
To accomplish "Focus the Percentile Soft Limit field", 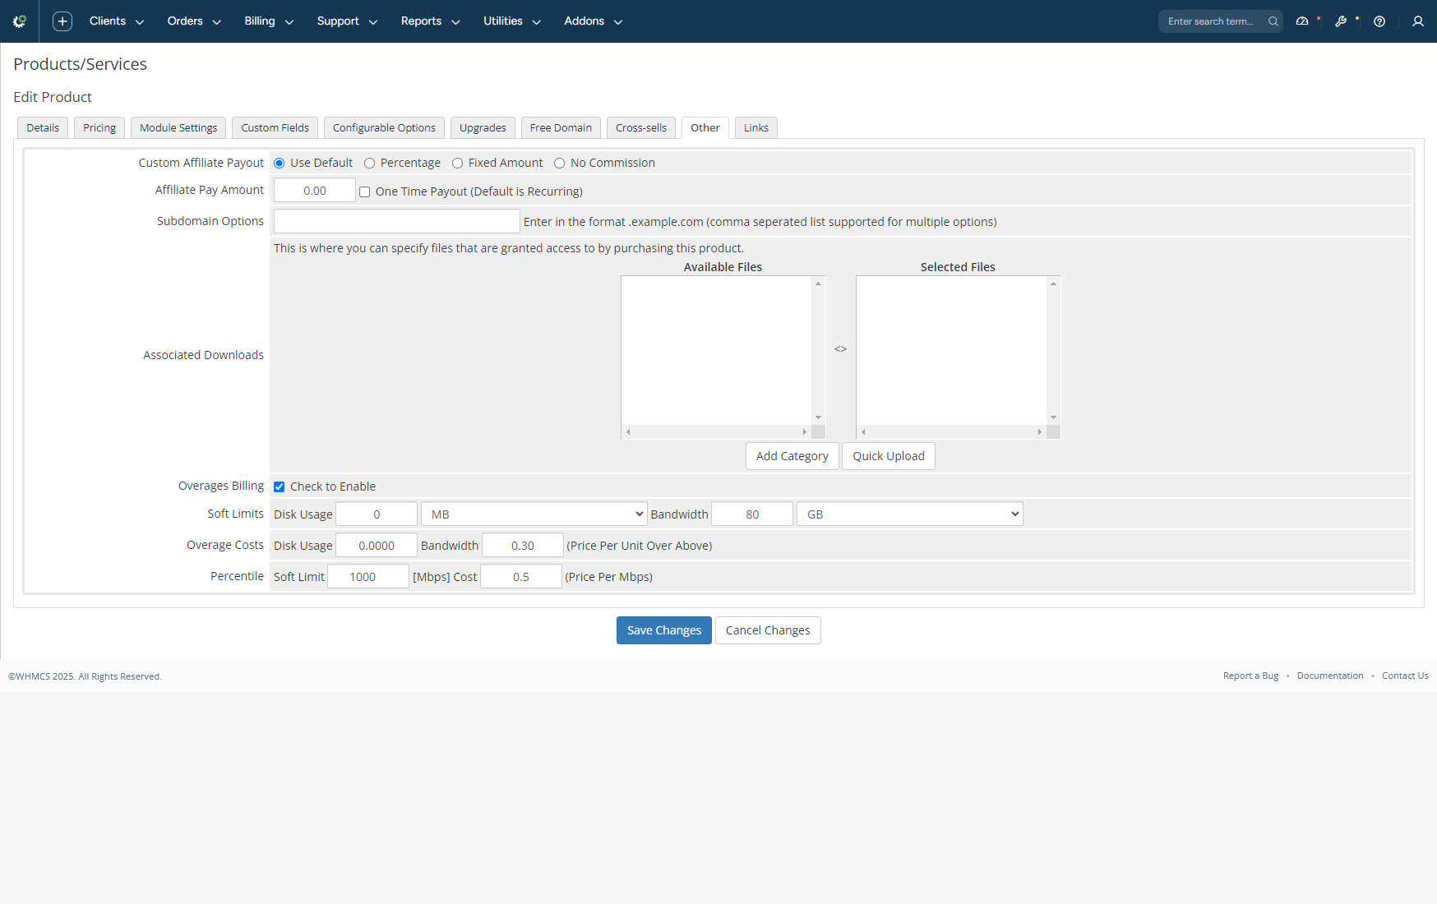I will (x=368, y=577).
